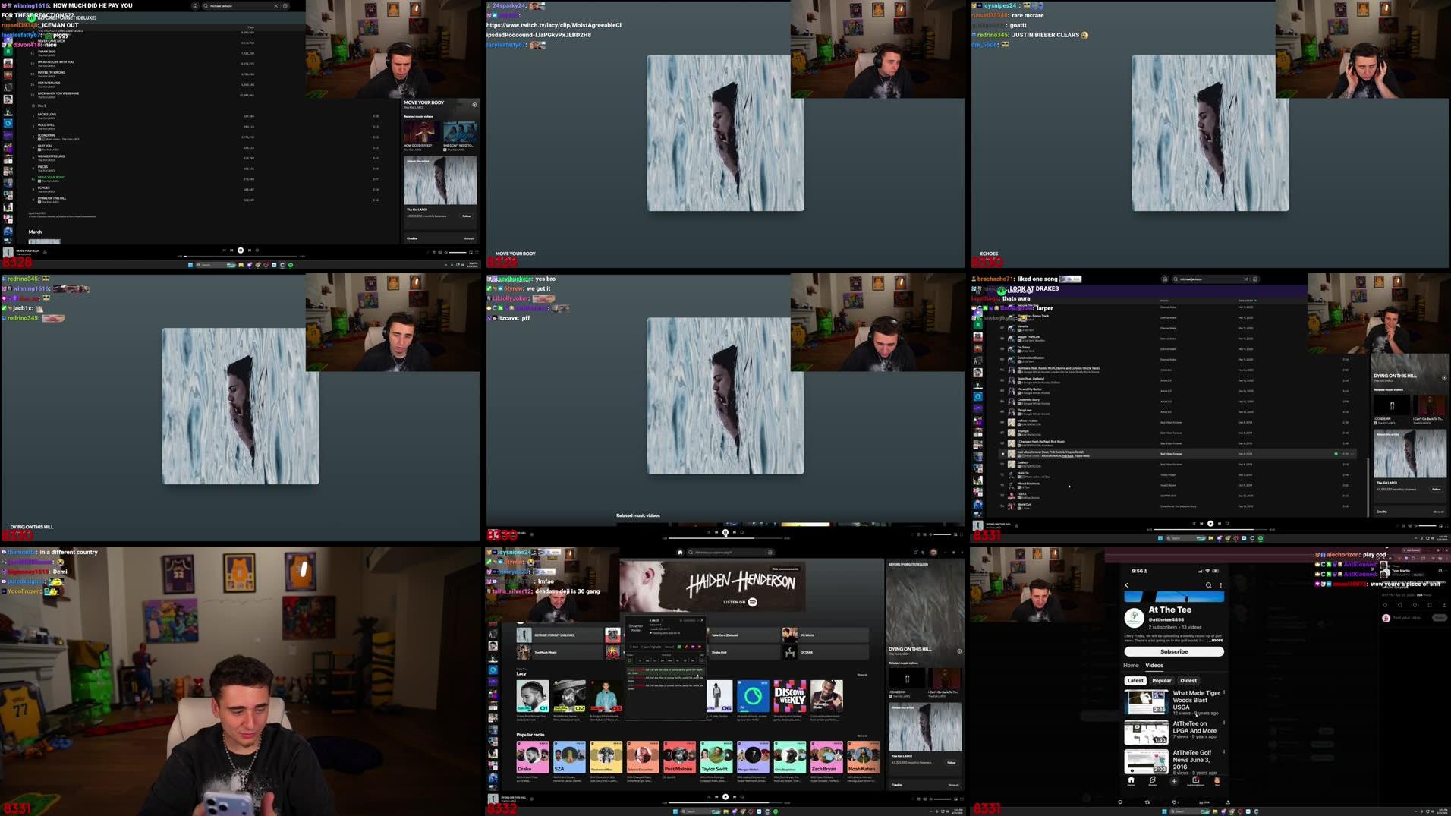Screen dimensions: 1451x816
Task: Select the Oldest filter chip
Action: click(1188, 681)
